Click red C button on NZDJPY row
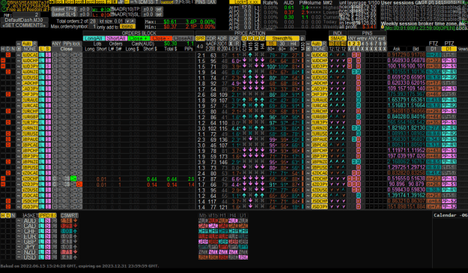 (79, 184)
